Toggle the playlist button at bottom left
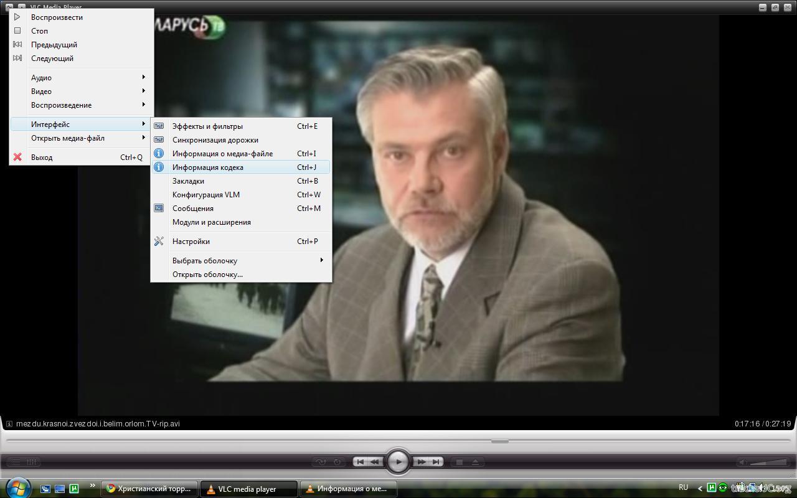 pos(16,462)
